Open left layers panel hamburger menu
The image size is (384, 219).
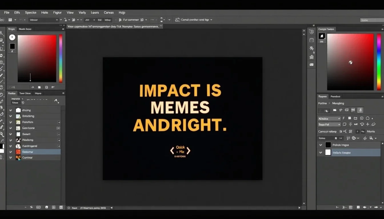(63, 93)
